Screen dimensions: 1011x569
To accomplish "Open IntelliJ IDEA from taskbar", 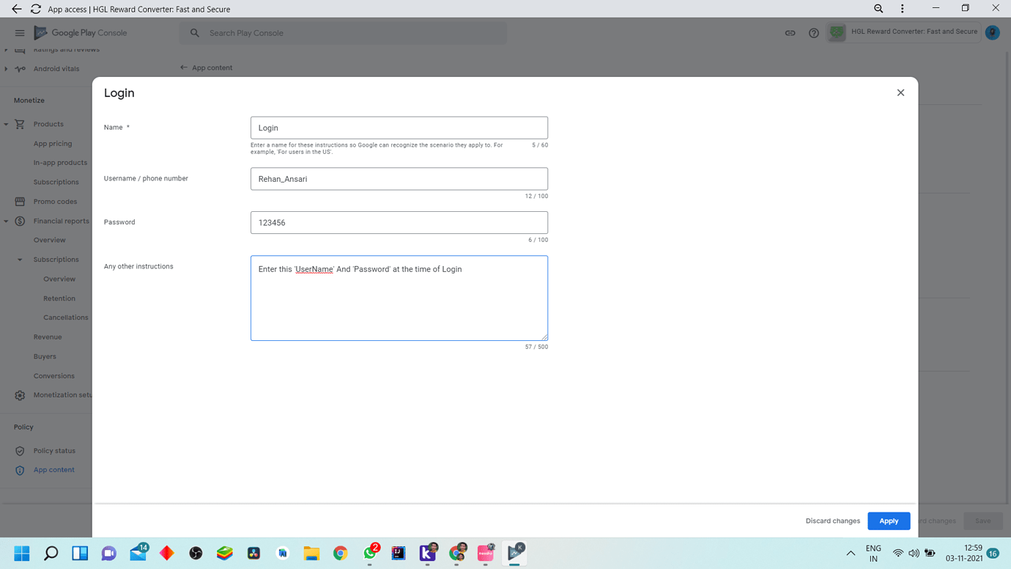I will click(x=399, y=554).
